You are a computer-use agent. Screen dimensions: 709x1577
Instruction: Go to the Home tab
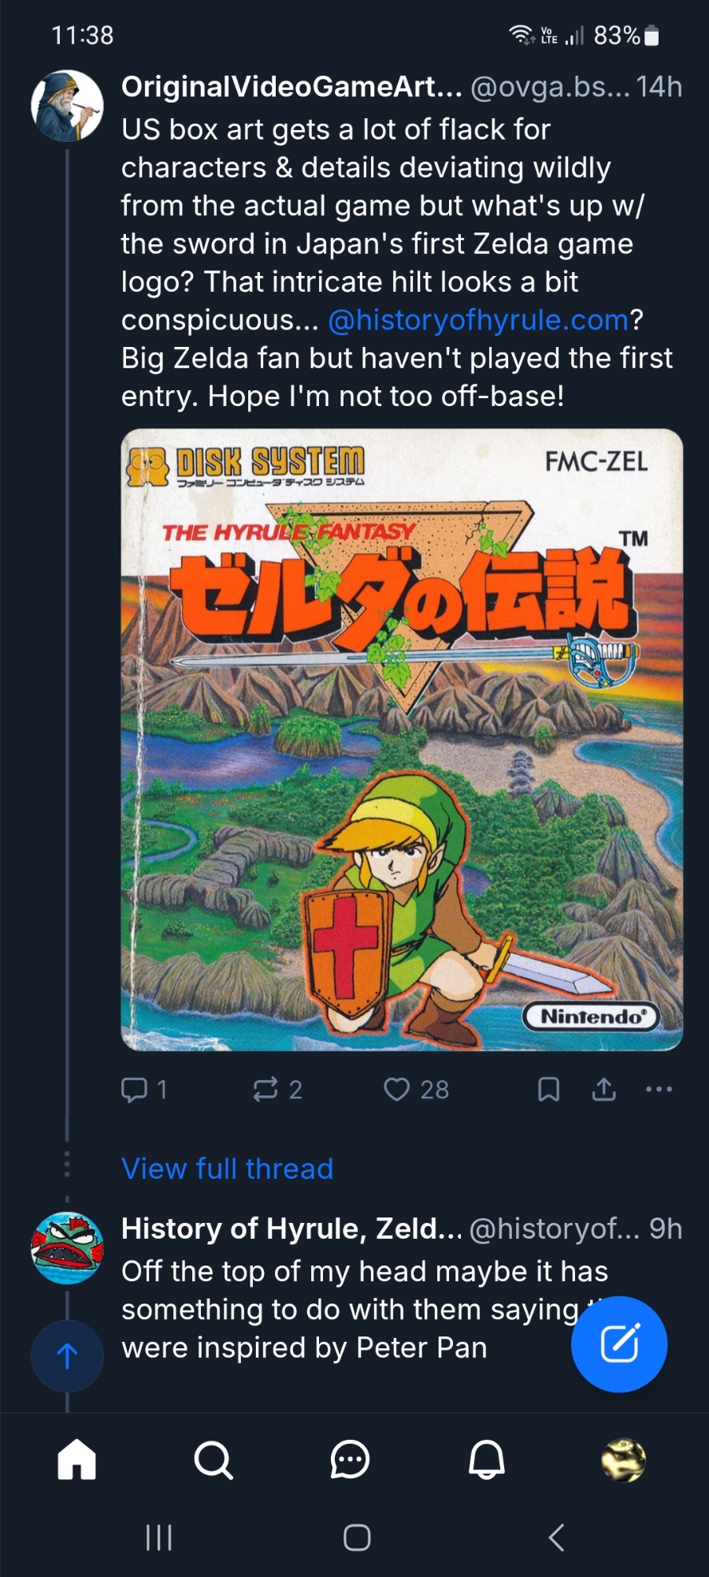pyautogui.click(x=77, y=1460)
